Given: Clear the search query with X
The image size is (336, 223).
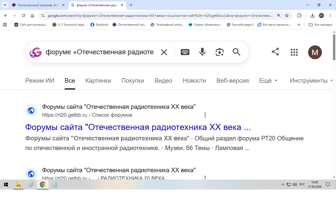Looking at the screenshot, I should (x=164, y=52).
